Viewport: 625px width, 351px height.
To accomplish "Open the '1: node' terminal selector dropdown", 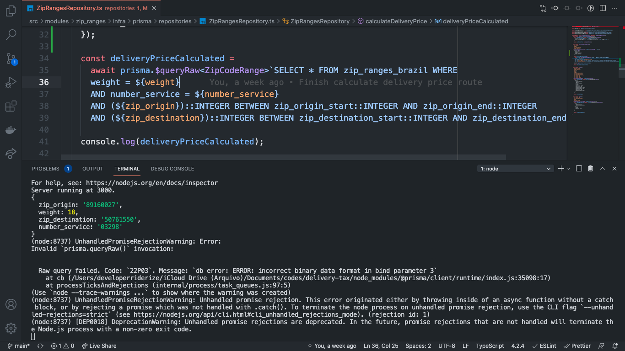I will click(x=515, y=169).
